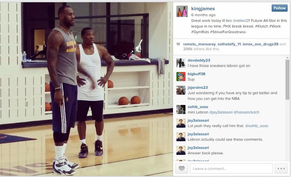Click the comments scrollbar thumb
The width and height of the screenshot is (291, 177).
click(x=287, y=79)
